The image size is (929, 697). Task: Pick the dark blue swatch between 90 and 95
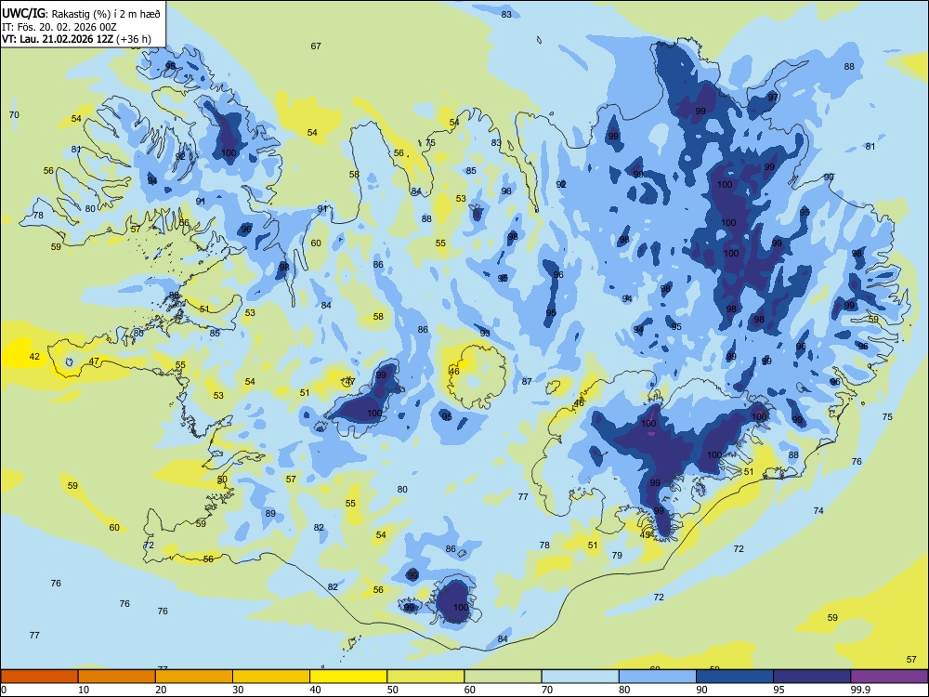coord(735,677)
